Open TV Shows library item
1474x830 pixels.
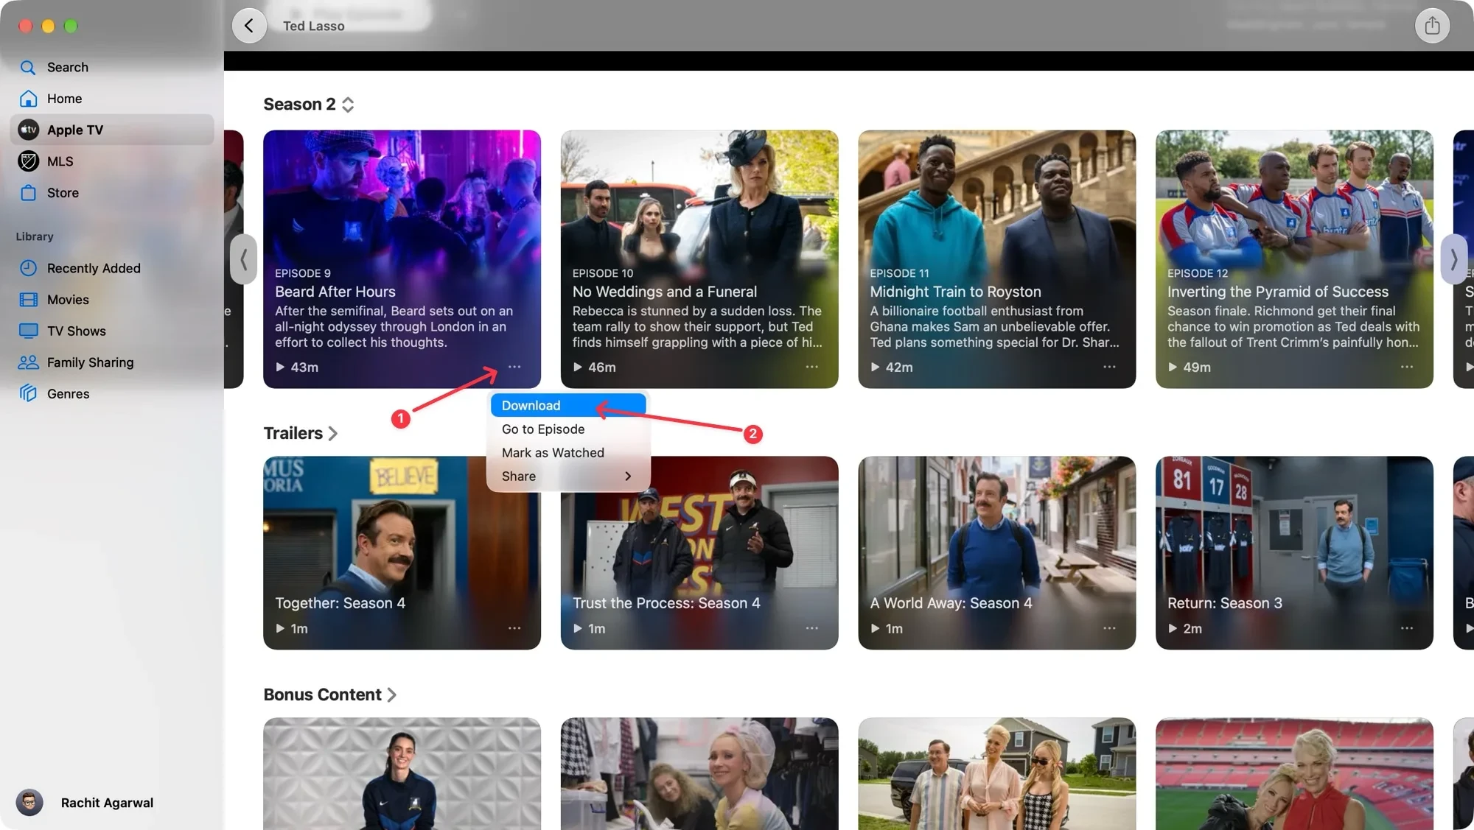[112, 331]
